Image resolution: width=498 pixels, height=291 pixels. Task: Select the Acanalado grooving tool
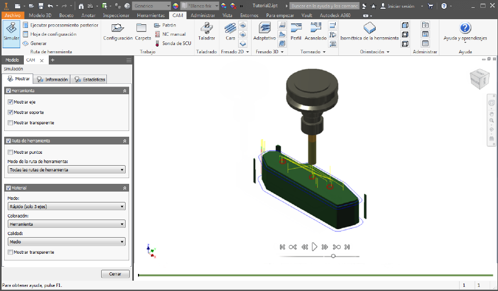click(x=315, y=32)
